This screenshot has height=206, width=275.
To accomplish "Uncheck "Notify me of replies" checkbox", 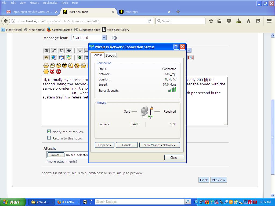I will pyautogui.click(x=49, y=131).
